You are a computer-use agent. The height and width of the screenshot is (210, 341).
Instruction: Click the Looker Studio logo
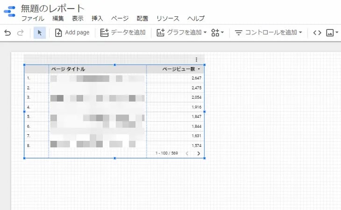9,12
